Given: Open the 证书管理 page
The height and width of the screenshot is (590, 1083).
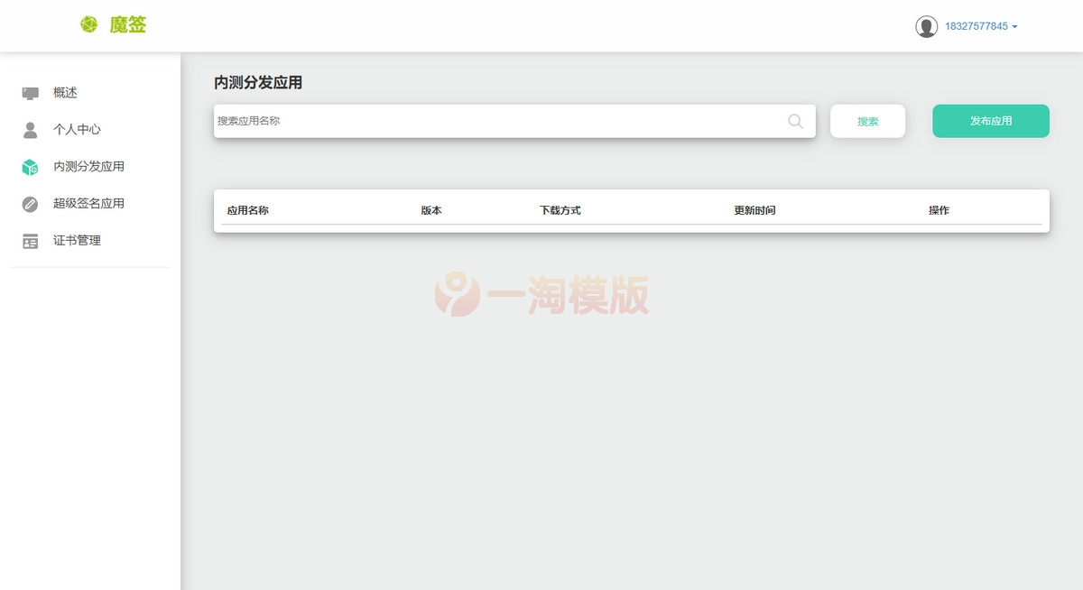Looking at the screenshot, I should pos(78,240).
